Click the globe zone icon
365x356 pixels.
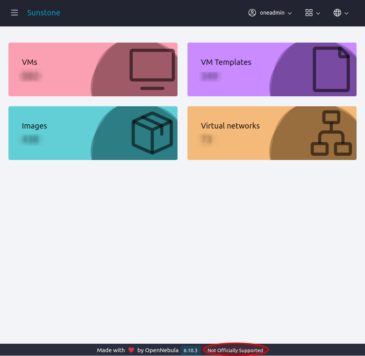pyautogui.click(x=337, y=13)
